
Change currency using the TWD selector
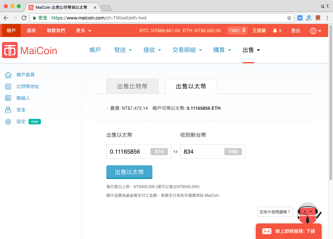(x=237, y=30)
